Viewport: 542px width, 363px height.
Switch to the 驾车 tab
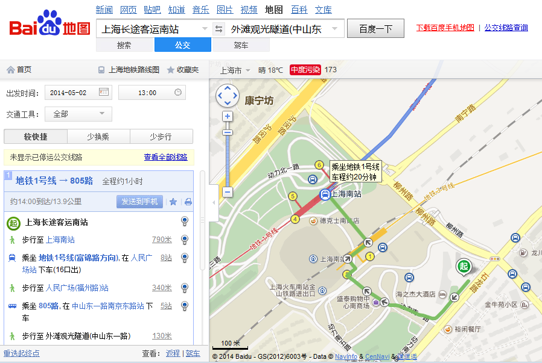(241, 45)
